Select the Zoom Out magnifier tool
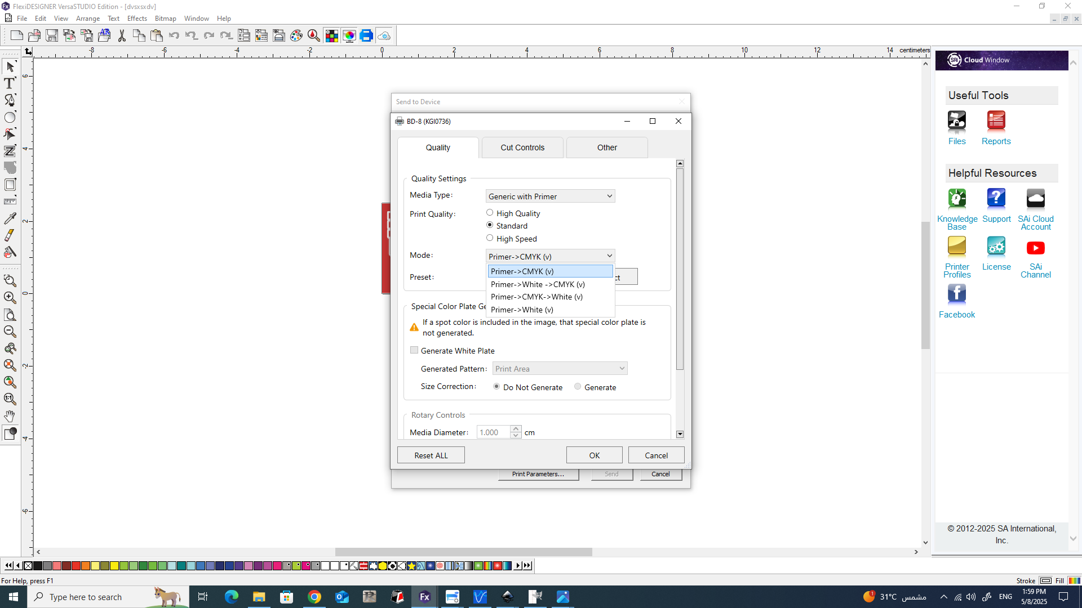 tap(10, 332)
